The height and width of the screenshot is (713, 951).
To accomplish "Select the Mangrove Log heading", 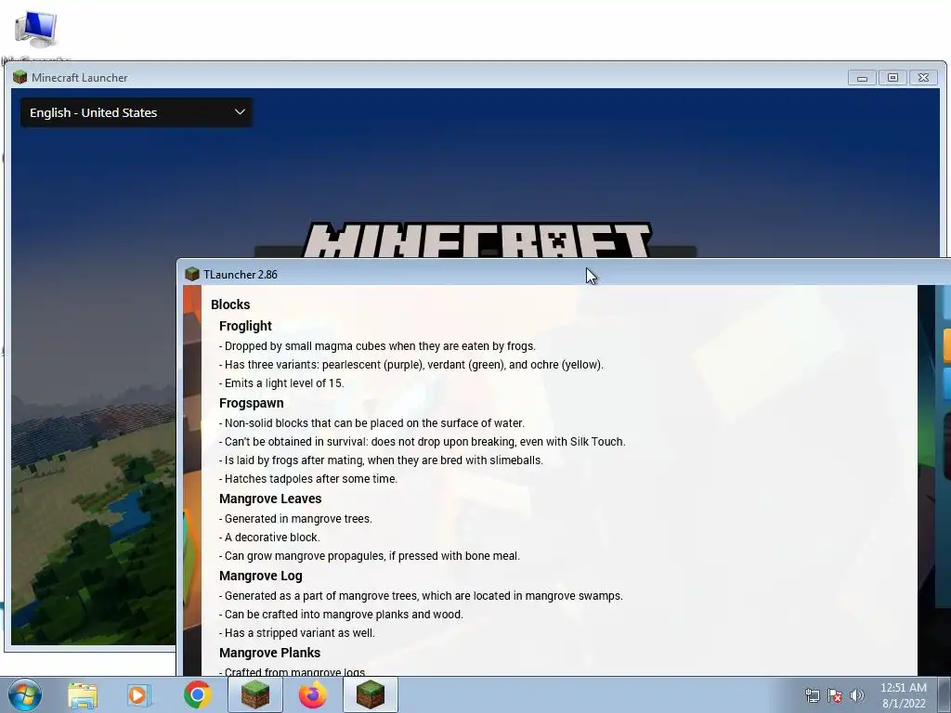I will pos(260,576).
